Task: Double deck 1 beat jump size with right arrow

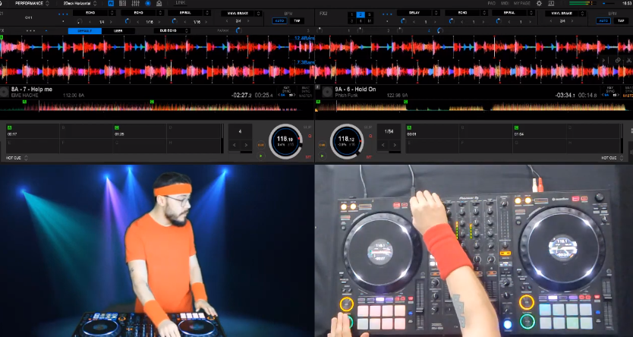Action: [246, 145]
